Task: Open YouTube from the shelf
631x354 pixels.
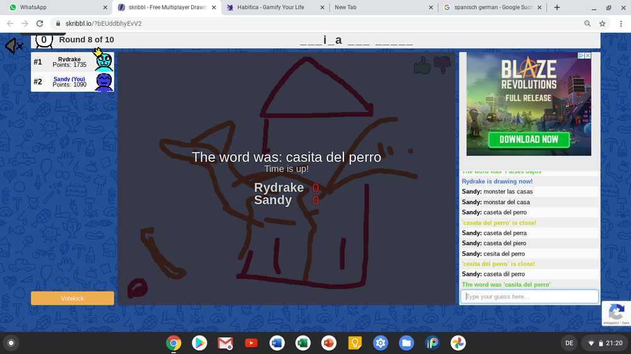Action: (251, 343)
